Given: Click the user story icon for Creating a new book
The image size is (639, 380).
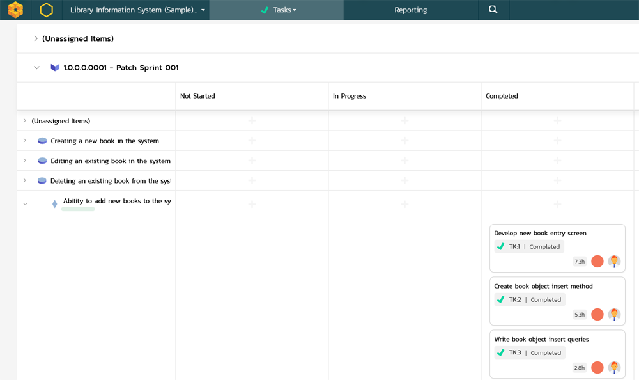Looking at the screenshot, I should click(42, 141).
